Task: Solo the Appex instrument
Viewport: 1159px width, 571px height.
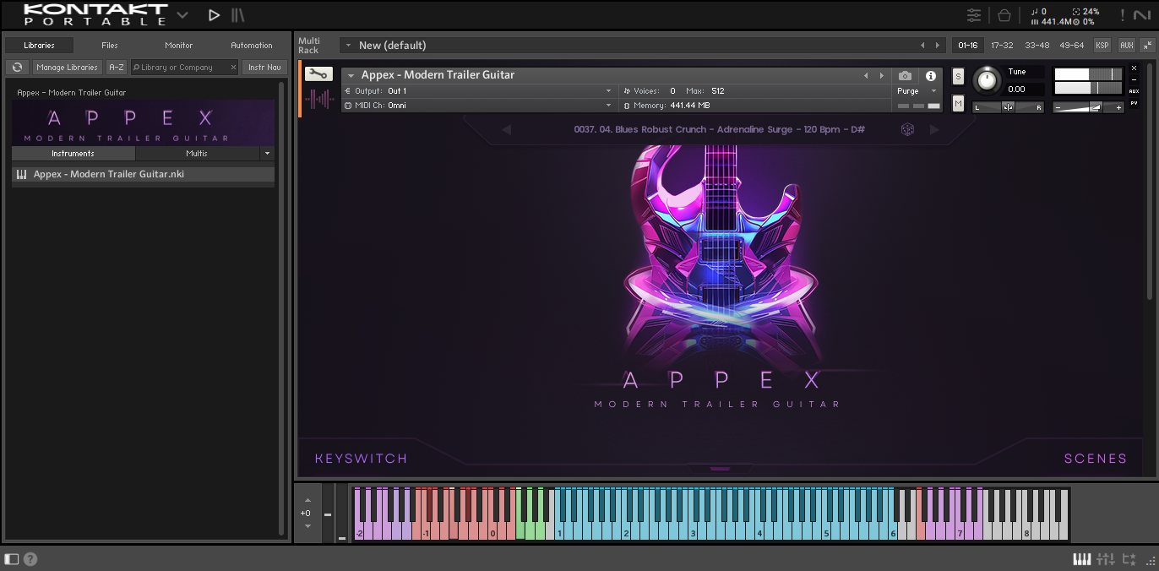Action: point(958,76)
